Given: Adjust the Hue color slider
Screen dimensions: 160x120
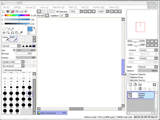Looking at the screenshot, I should click(17, 15).
